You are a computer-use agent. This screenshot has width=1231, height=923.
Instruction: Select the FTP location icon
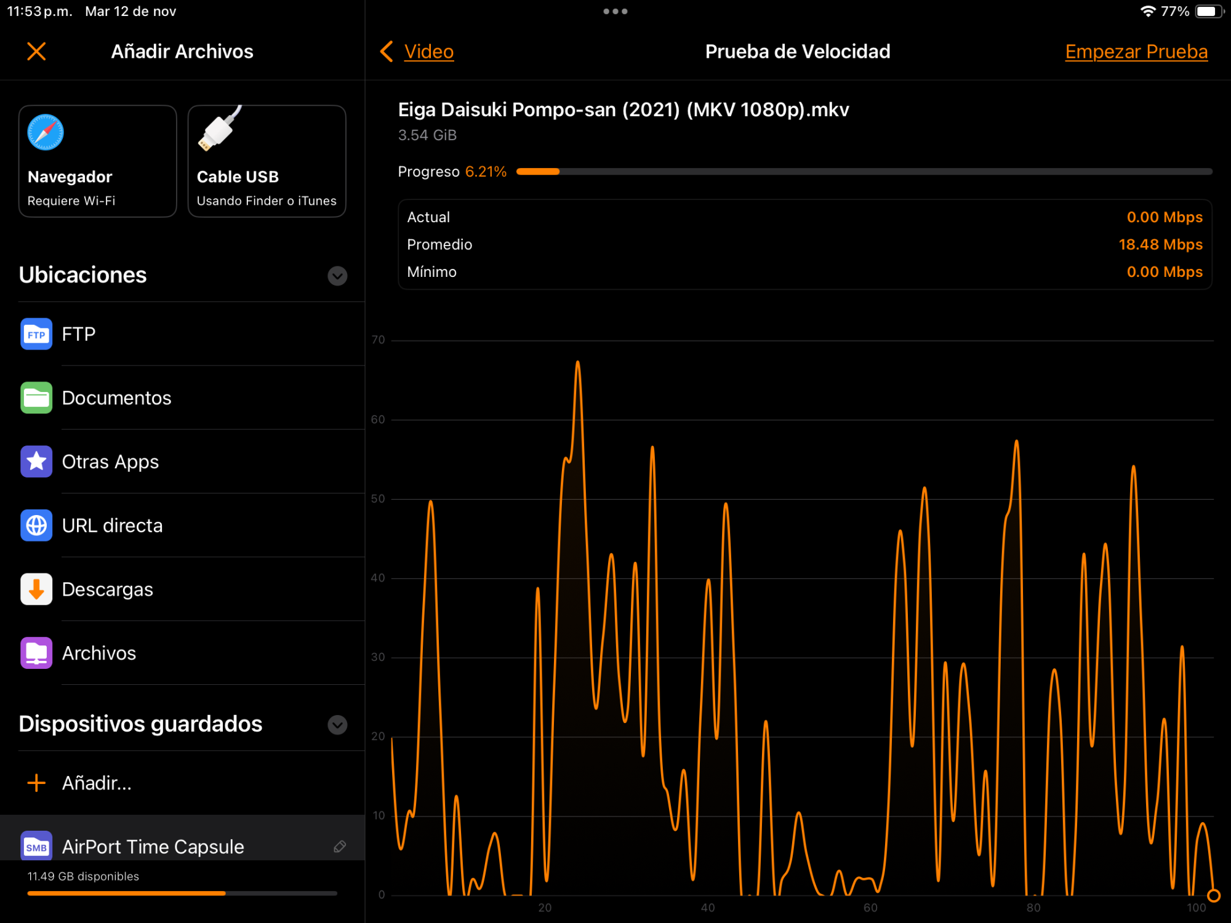point(36,334)
